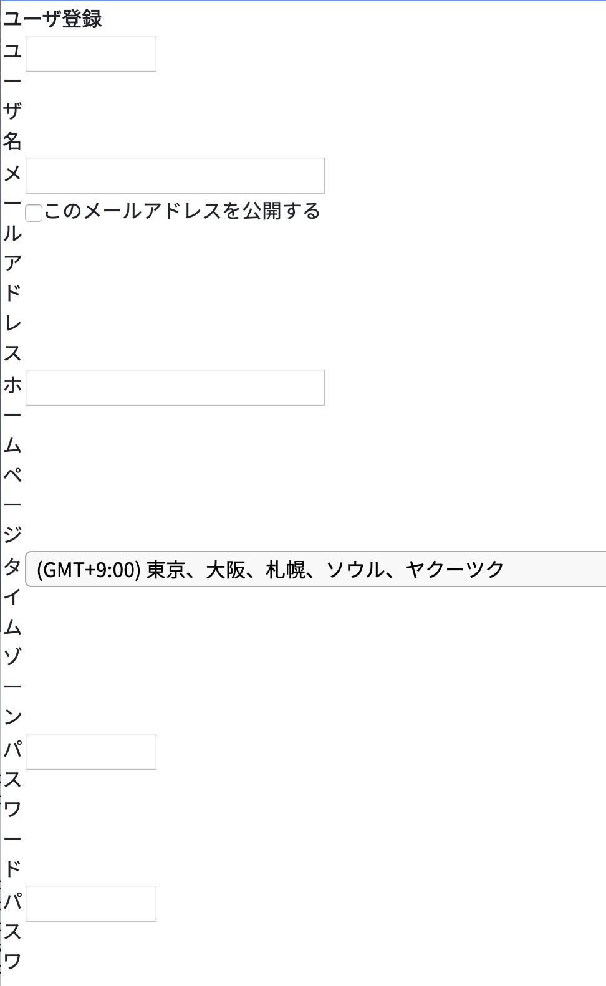Click the vertical タイムゾーン label
Viewport: 606px width, 986px height.
click(x=12, y=642)
